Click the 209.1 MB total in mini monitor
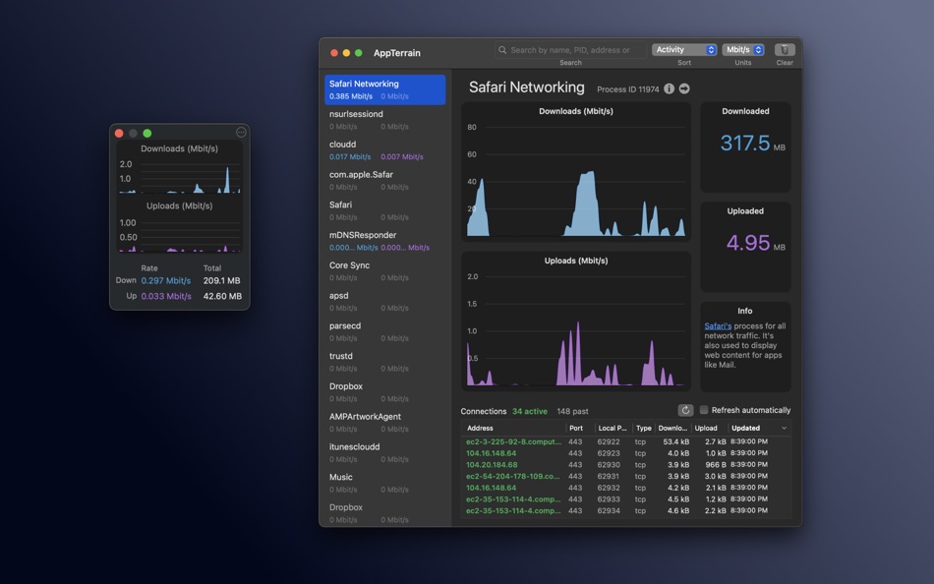 [x=221, y=280]
